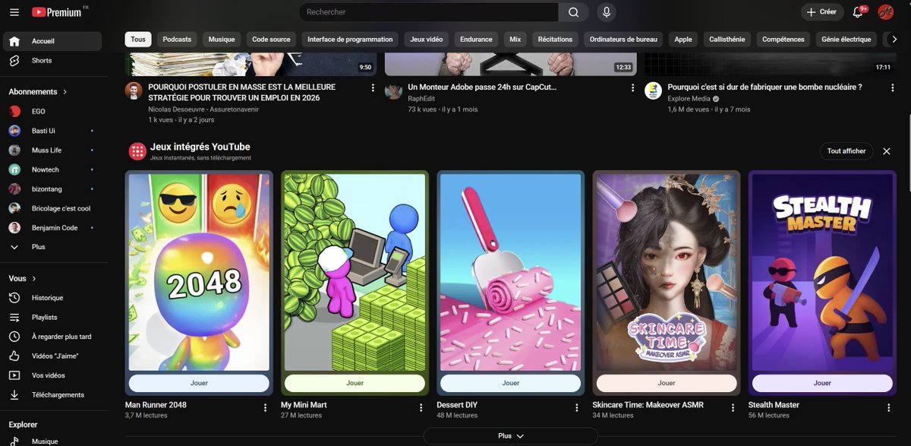Open EGO channel subscription
This screenshot has width=911, height=446.
[x=52, y=111]
